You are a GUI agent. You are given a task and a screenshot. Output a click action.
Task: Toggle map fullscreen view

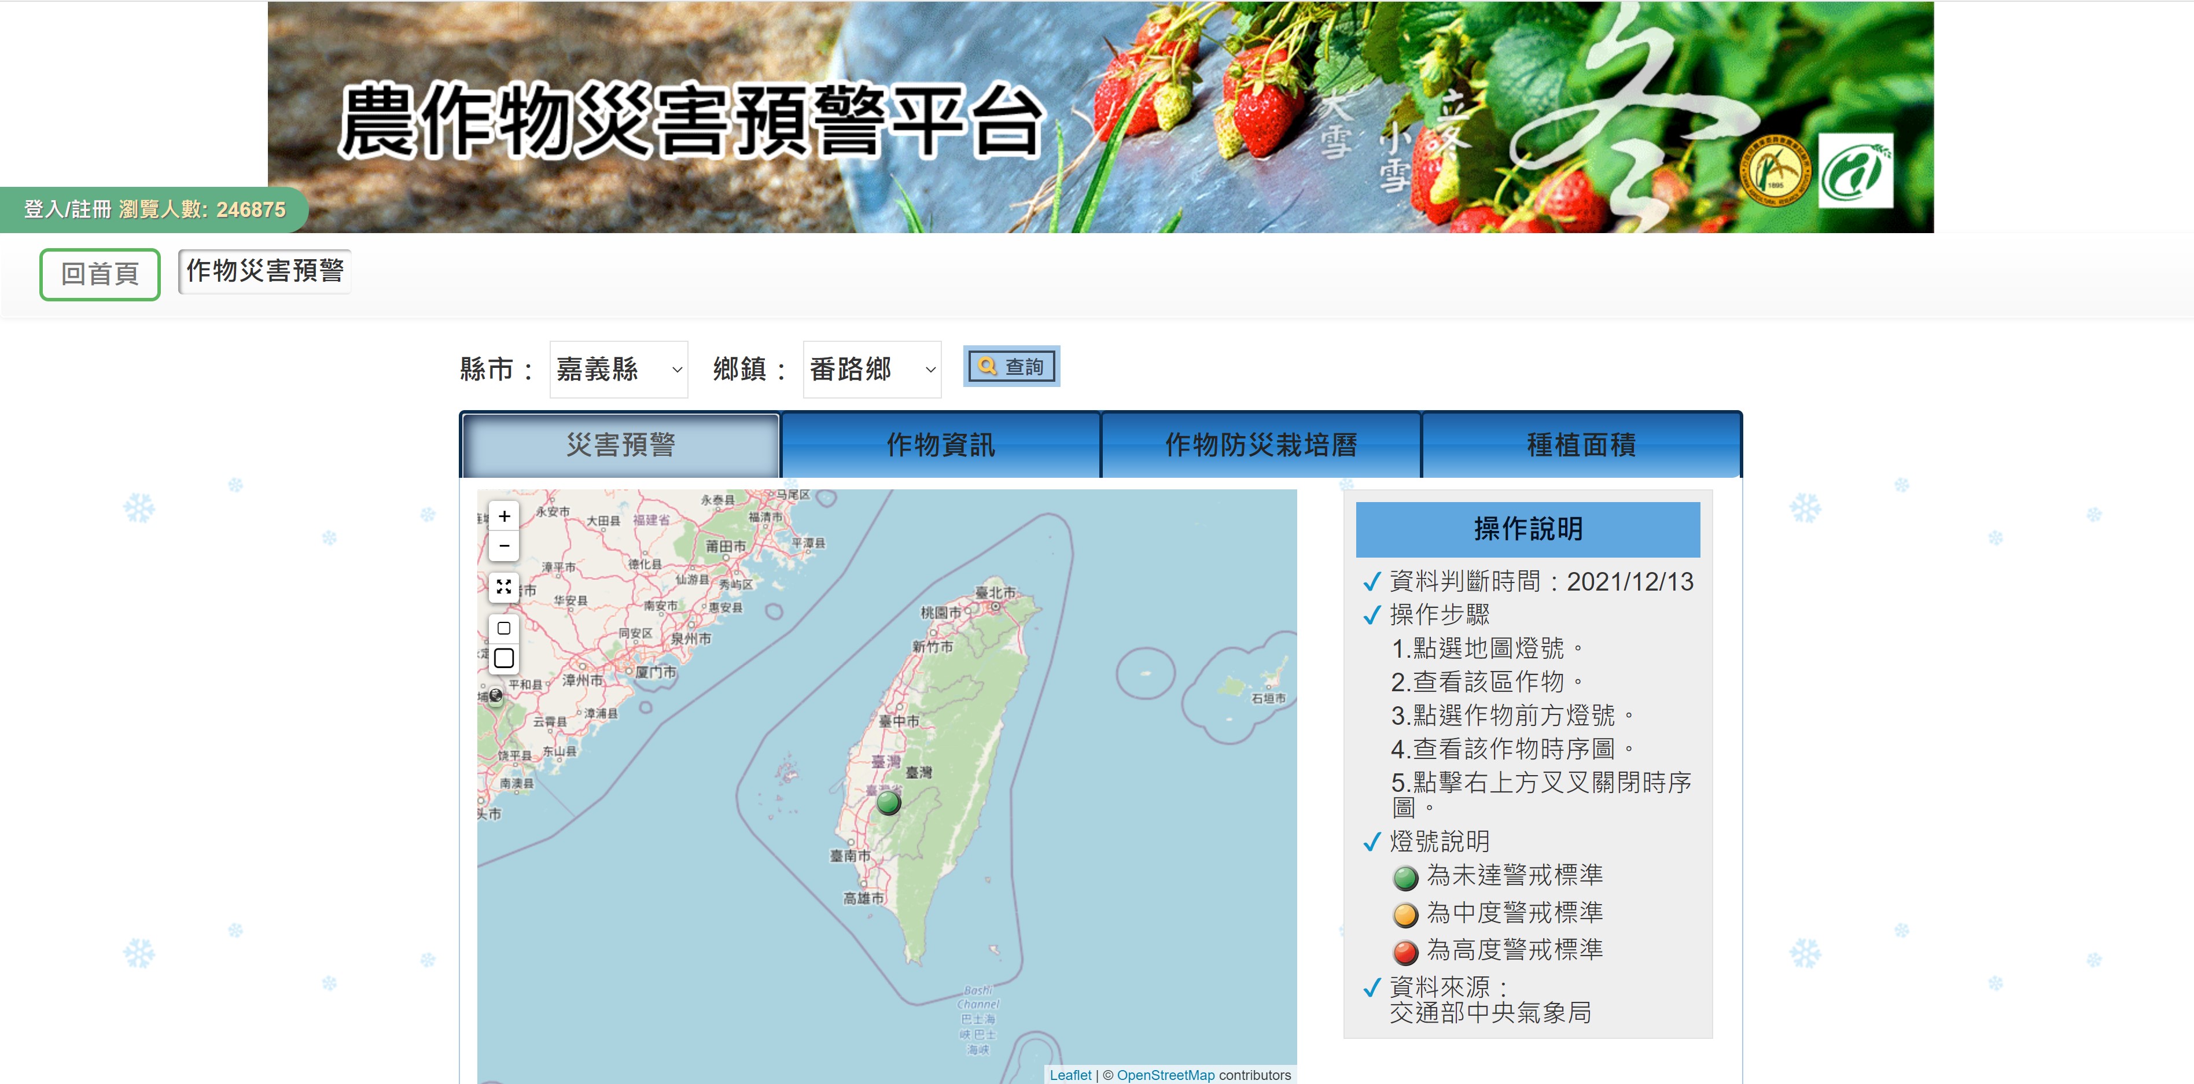pyautogui.click(x=504, y=587)
